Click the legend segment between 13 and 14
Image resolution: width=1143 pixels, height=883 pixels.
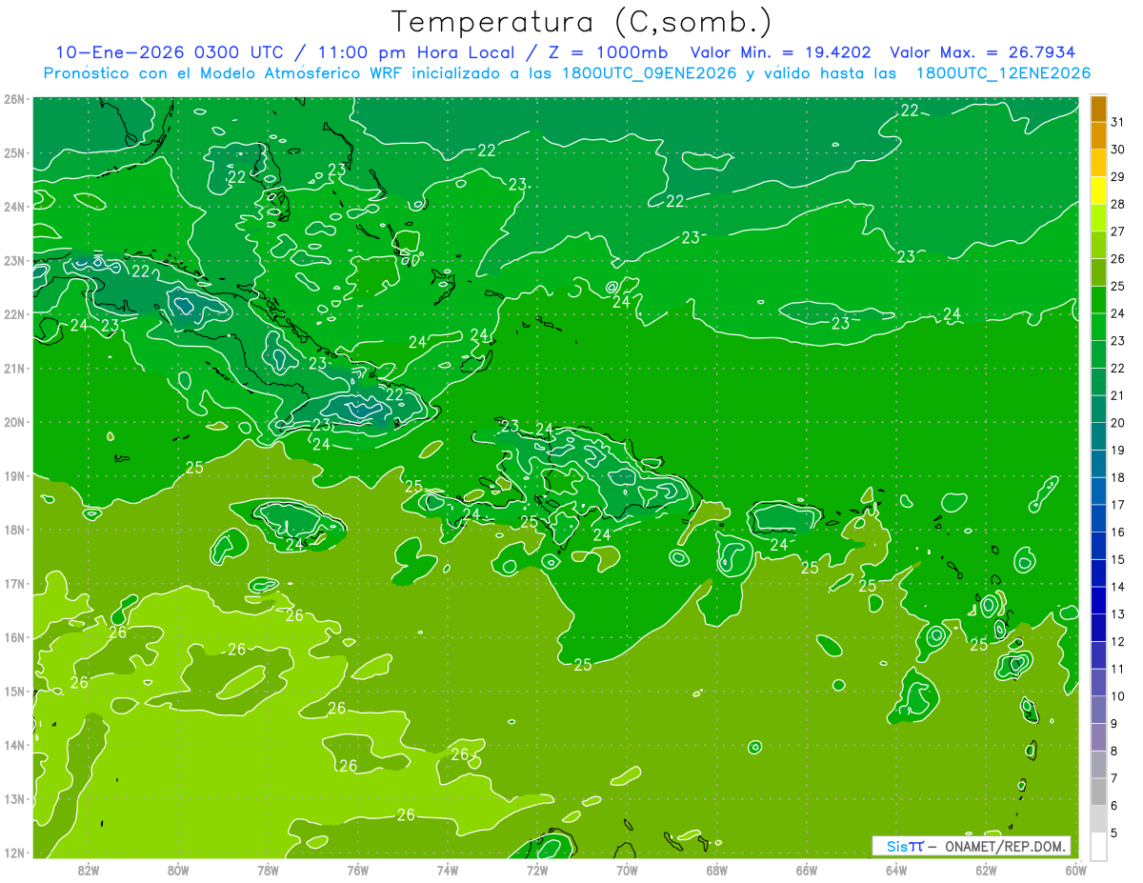(x=1098, y=601)
